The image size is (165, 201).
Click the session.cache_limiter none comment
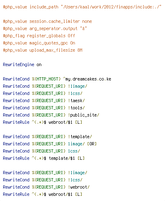[47, 21]
